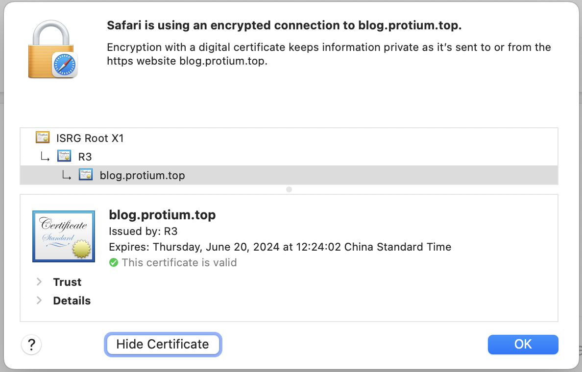The image size is (582, 372).
Task: Click the R3 intermediate certificate icon
Action: click(64, 157)
